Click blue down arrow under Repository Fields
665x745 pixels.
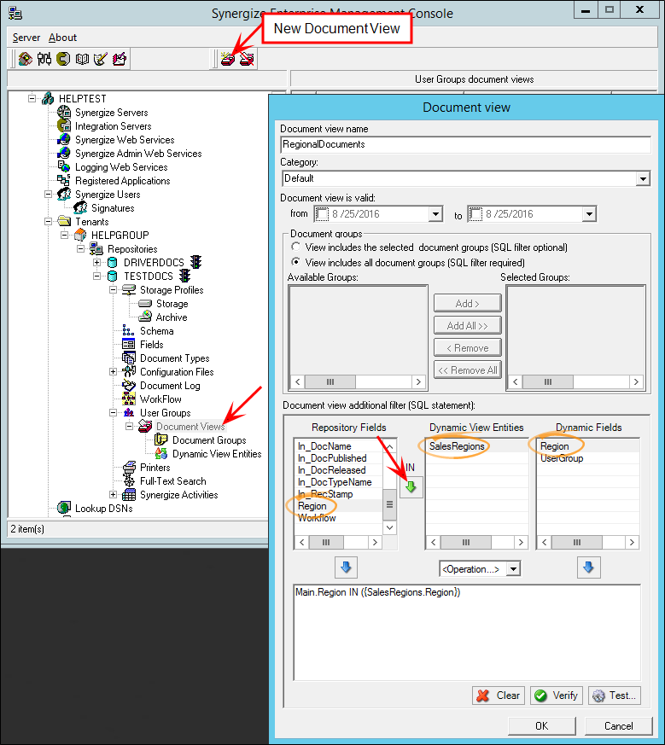pos(346,567)
